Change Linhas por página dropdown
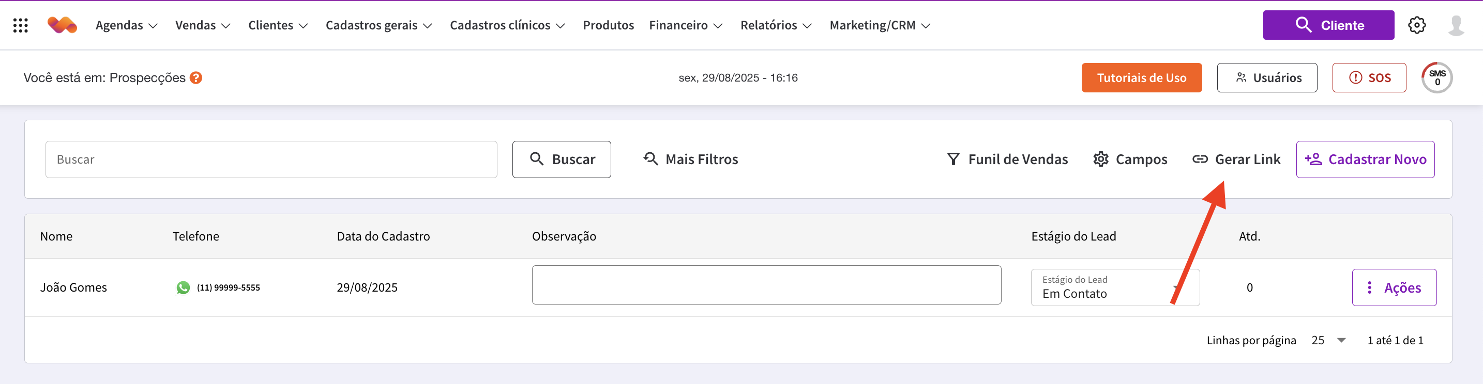This screenshot has width=1483, height=384. 1328,340
